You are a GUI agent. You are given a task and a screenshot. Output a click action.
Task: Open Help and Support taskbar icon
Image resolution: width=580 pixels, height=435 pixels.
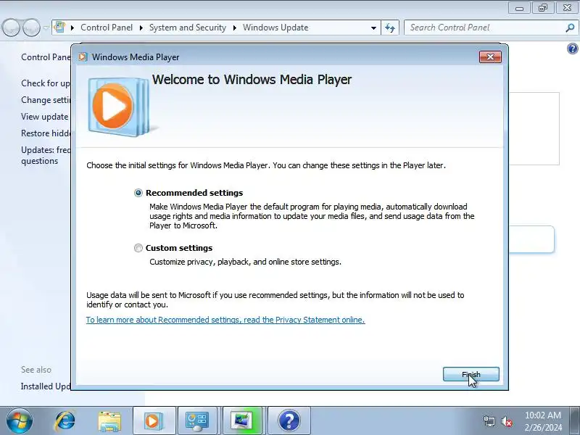[x=289, y=420]
